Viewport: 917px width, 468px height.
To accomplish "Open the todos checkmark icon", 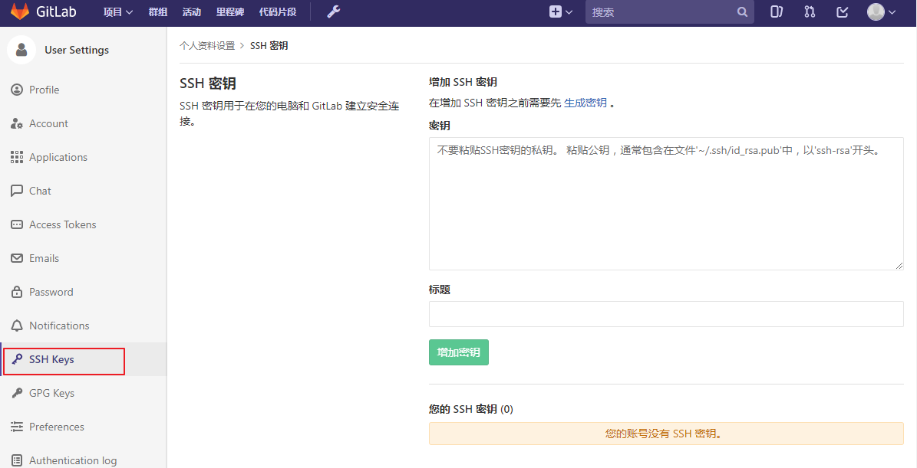I will coord(842,12).
